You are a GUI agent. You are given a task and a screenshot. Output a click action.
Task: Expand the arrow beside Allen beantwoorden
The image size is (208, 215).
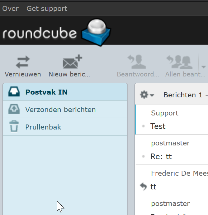click(x=203, y=67)
